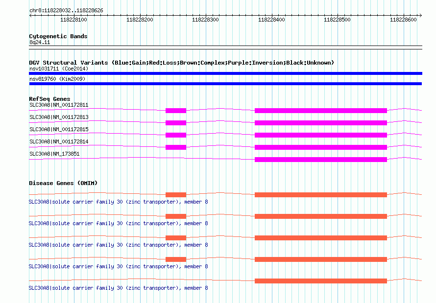Click ruler position 118228100

(x=73, y=20)
